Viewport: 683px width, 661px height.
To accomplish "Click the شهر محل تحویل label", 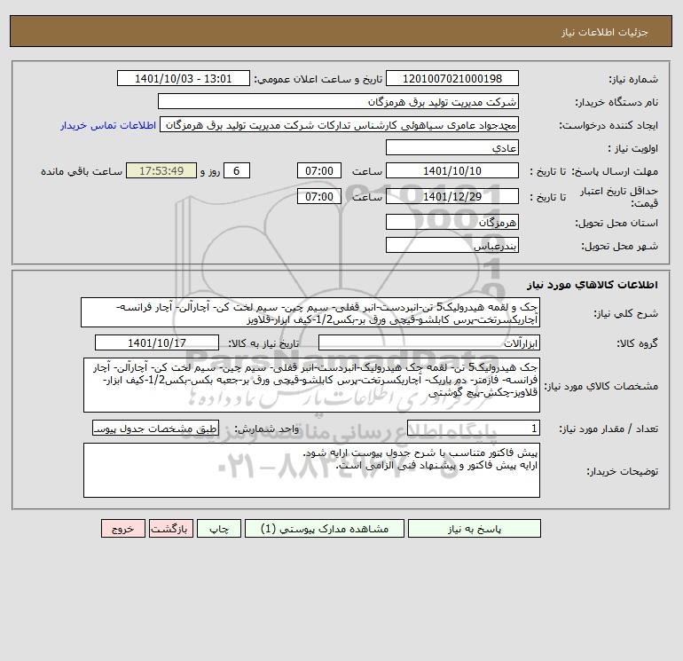I will coord(619,246).
